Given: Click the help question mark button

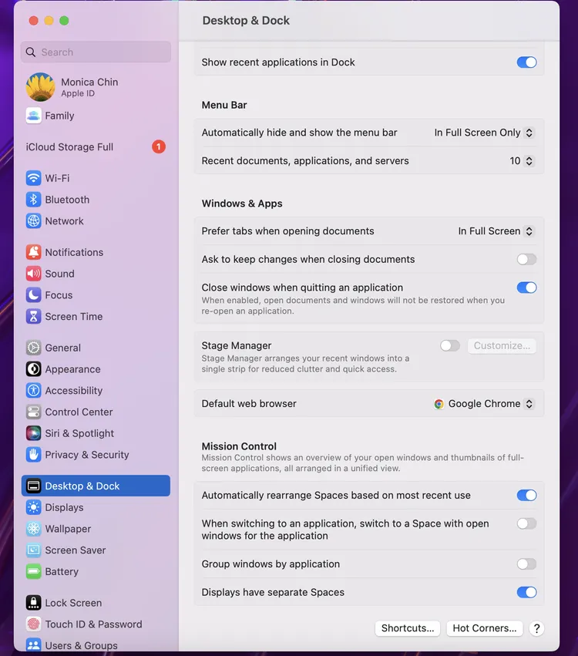Looking at the screenshot, I should pos(536,628).
